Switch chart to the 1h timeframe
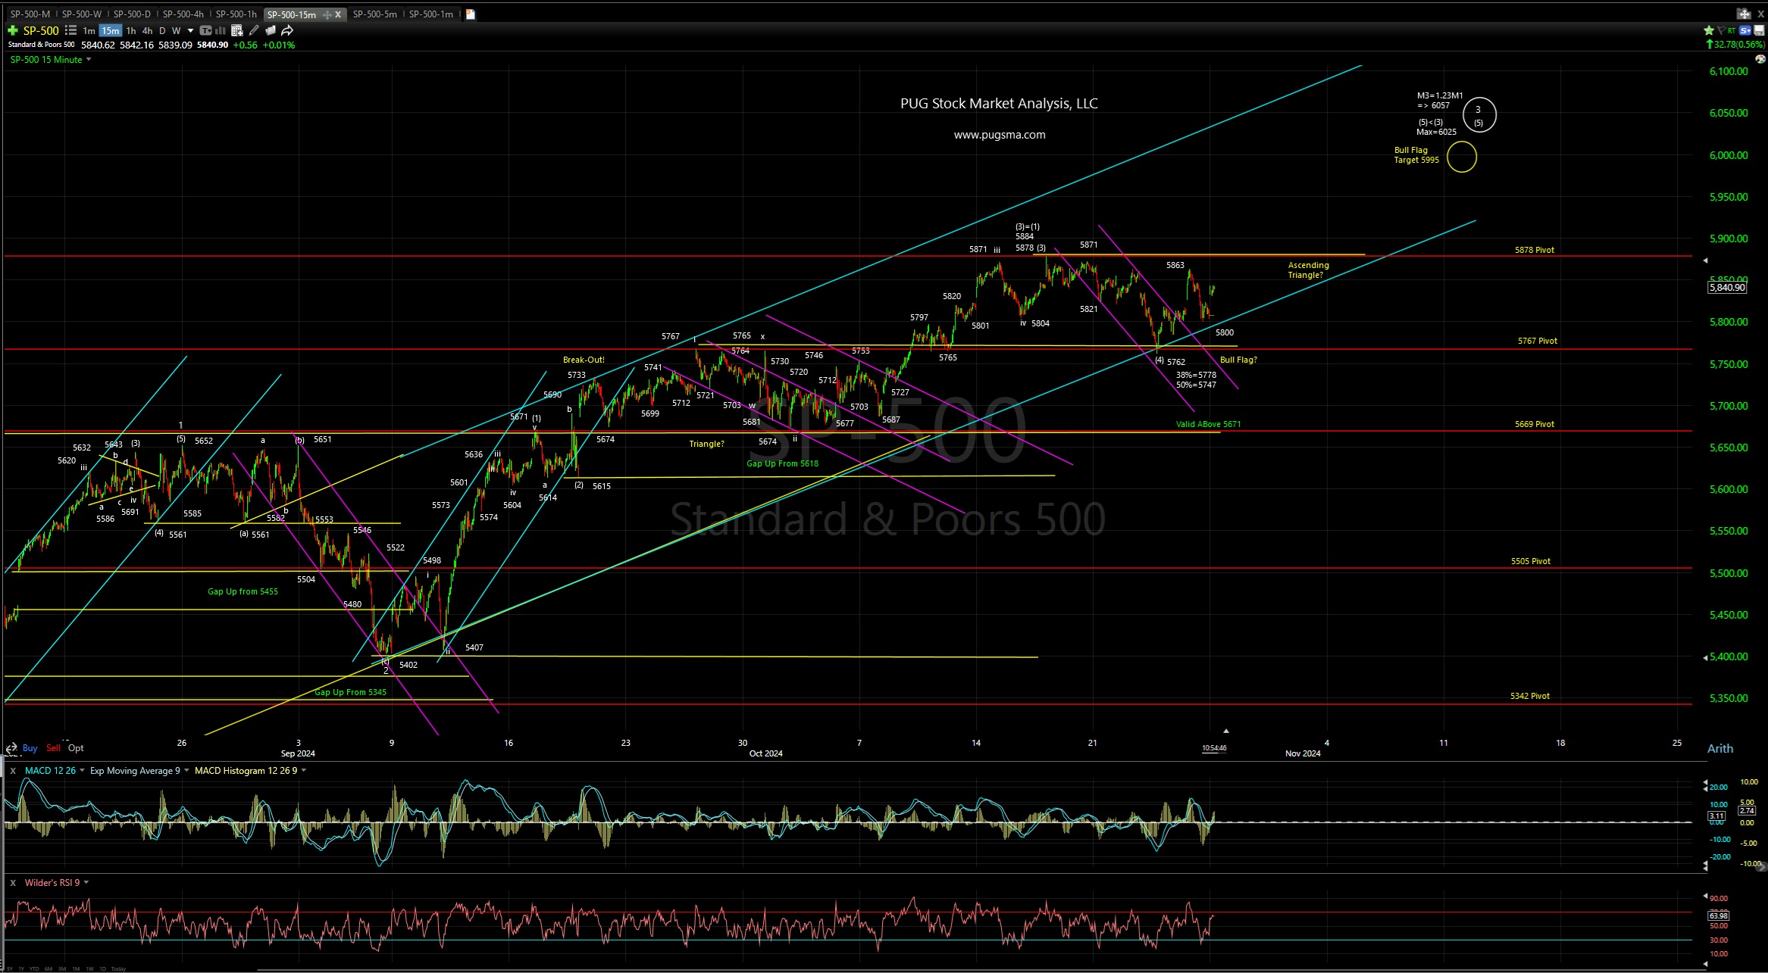 click(131, 30)
